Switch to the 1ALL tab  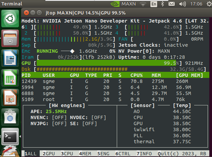tap(31, 154)
